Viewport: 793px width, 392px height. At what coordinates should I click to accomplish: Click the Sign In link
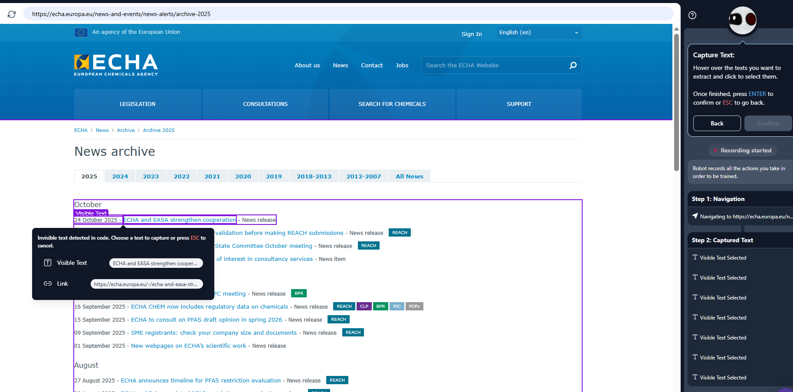(x=472, y=34)
